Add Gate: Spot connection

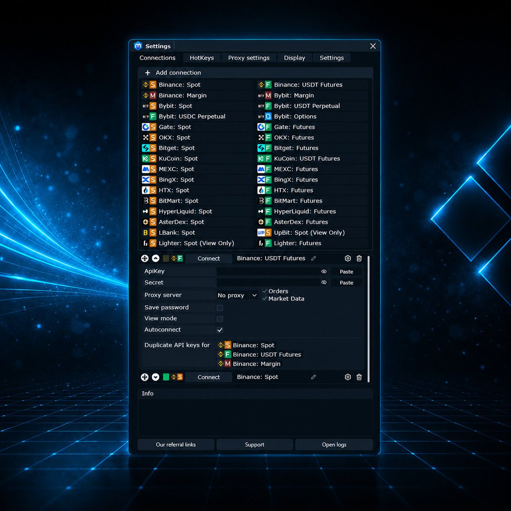pyautogui.click(x=197, y=127)
